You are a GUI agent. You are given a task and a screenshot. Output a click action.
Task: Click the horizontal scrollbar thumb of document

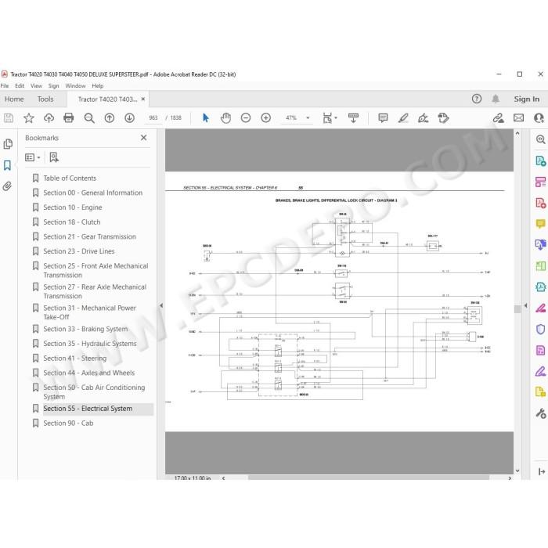(369, 478)
